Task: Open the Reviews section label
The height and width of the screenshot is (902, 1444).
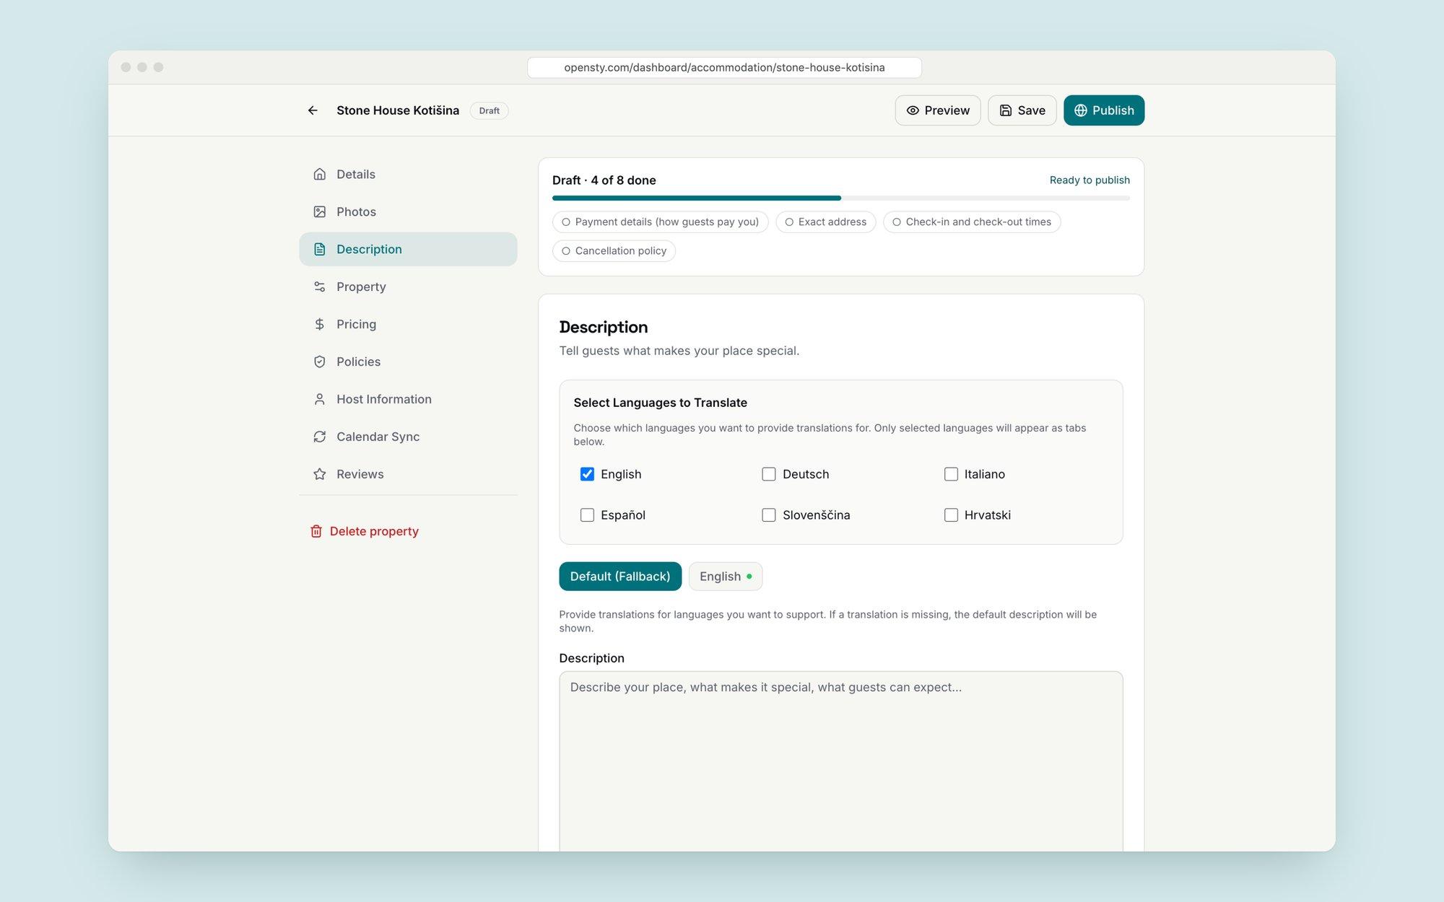Action: 360,474
